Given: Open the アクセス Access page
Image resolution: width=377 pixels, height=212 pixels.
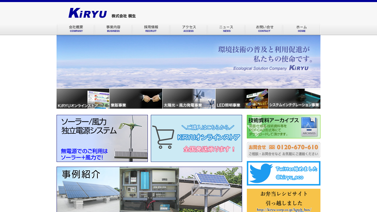Looking at the screenshot, I should 188,29.
